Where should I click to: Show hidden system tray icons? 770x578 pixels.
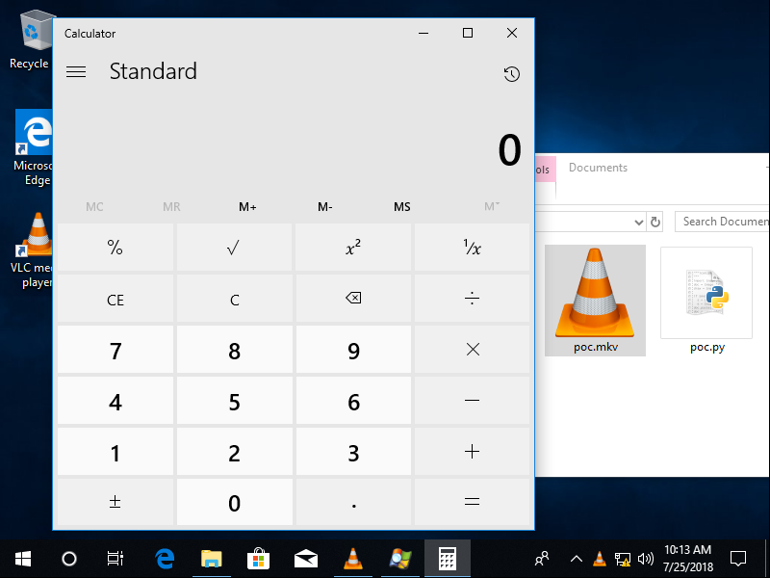(576, 558)
